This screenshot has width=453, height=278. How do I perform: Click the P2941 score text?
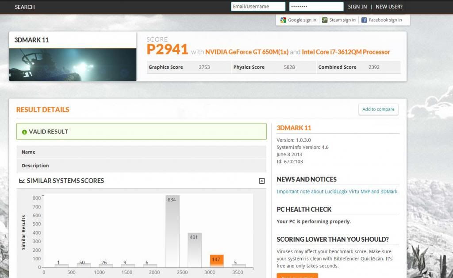pos(167,50)
